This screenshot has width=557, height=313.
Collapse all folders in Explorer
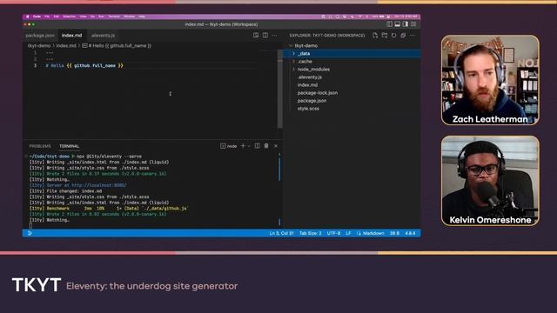(403, 36)
